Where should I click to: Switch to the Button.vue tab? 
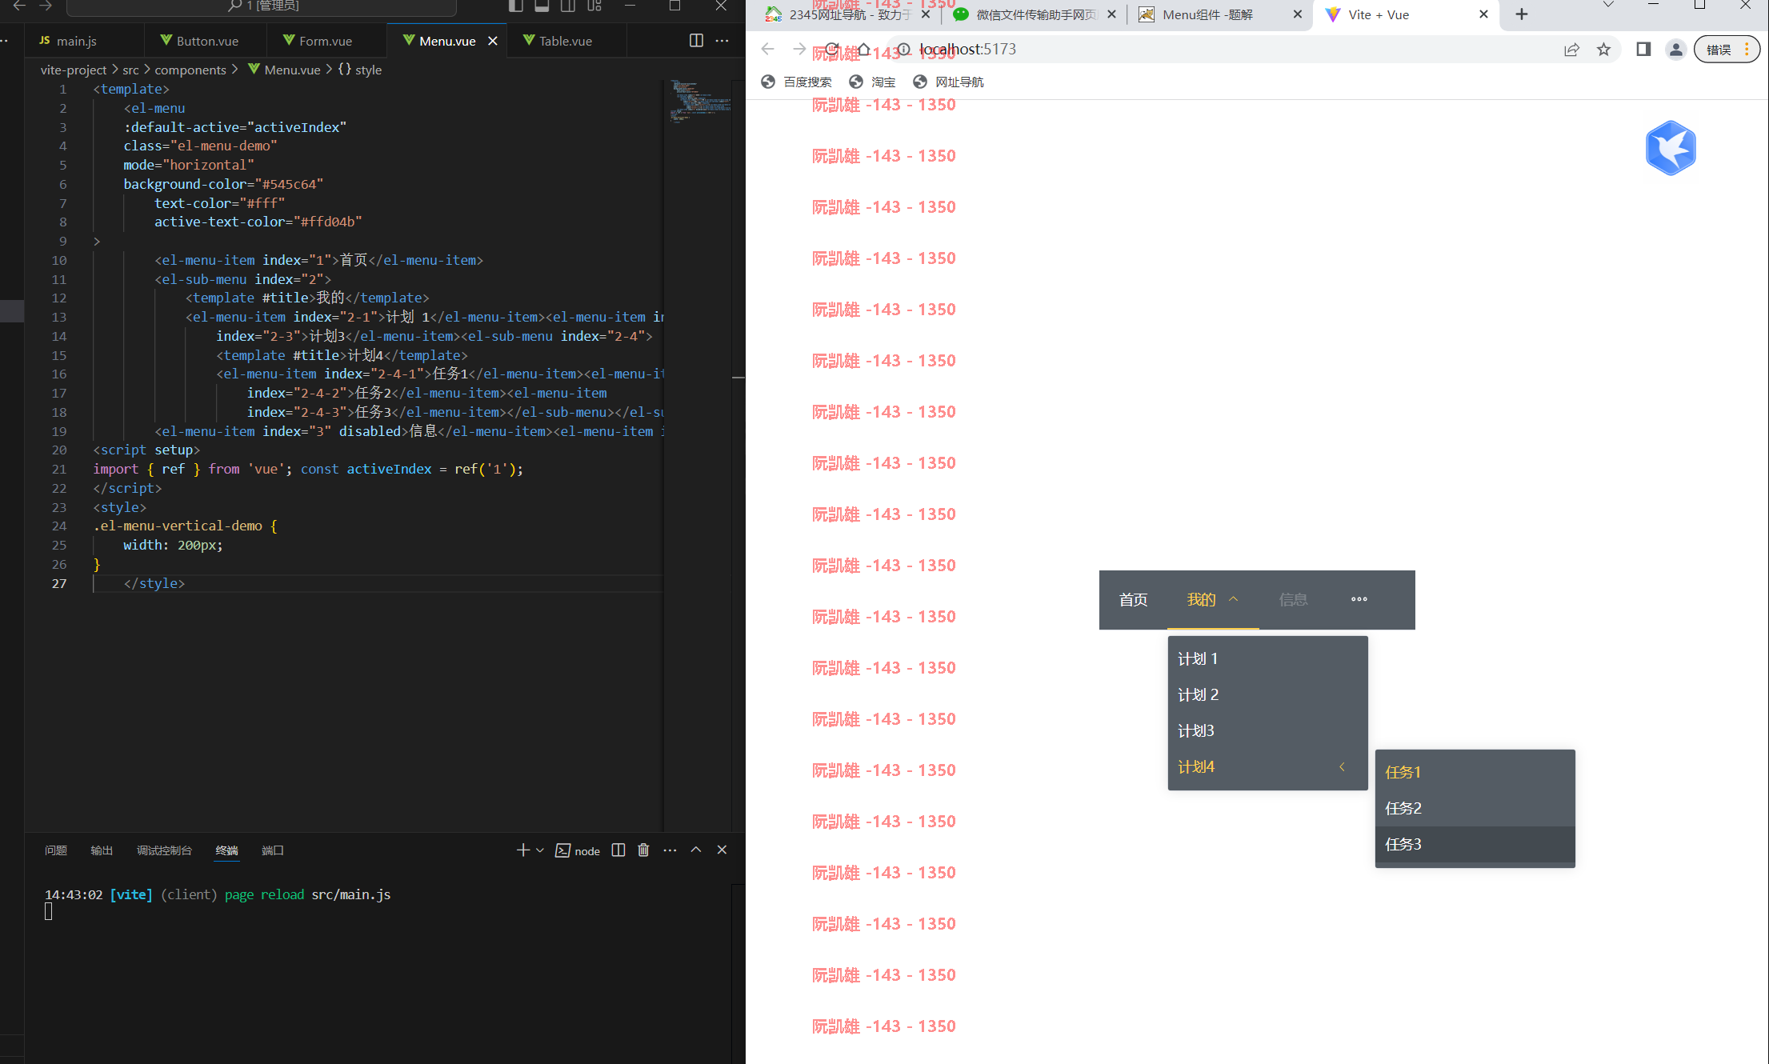pos(199,41)
